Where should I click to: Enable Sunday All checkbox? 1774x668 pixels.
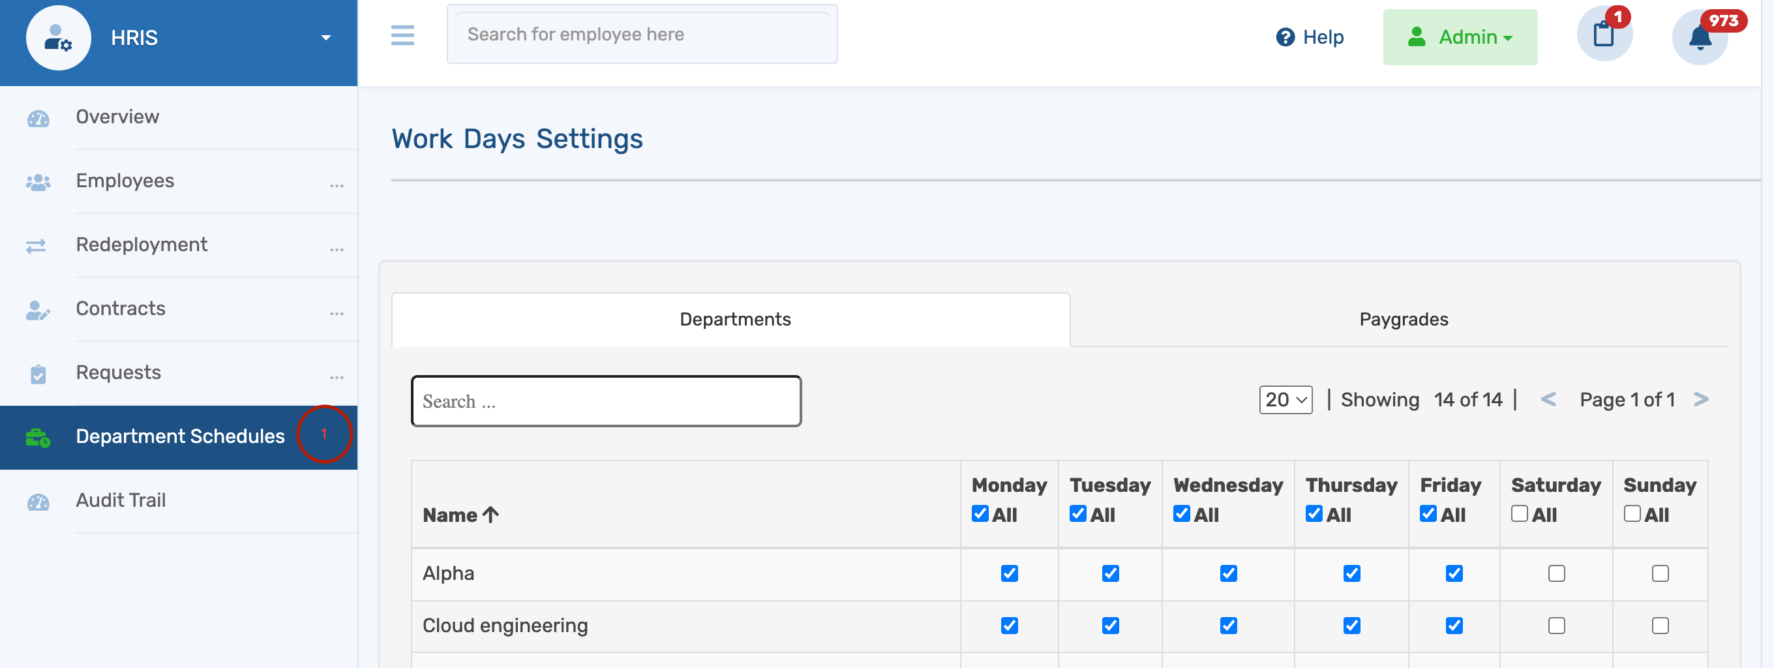coord(1631,514)
